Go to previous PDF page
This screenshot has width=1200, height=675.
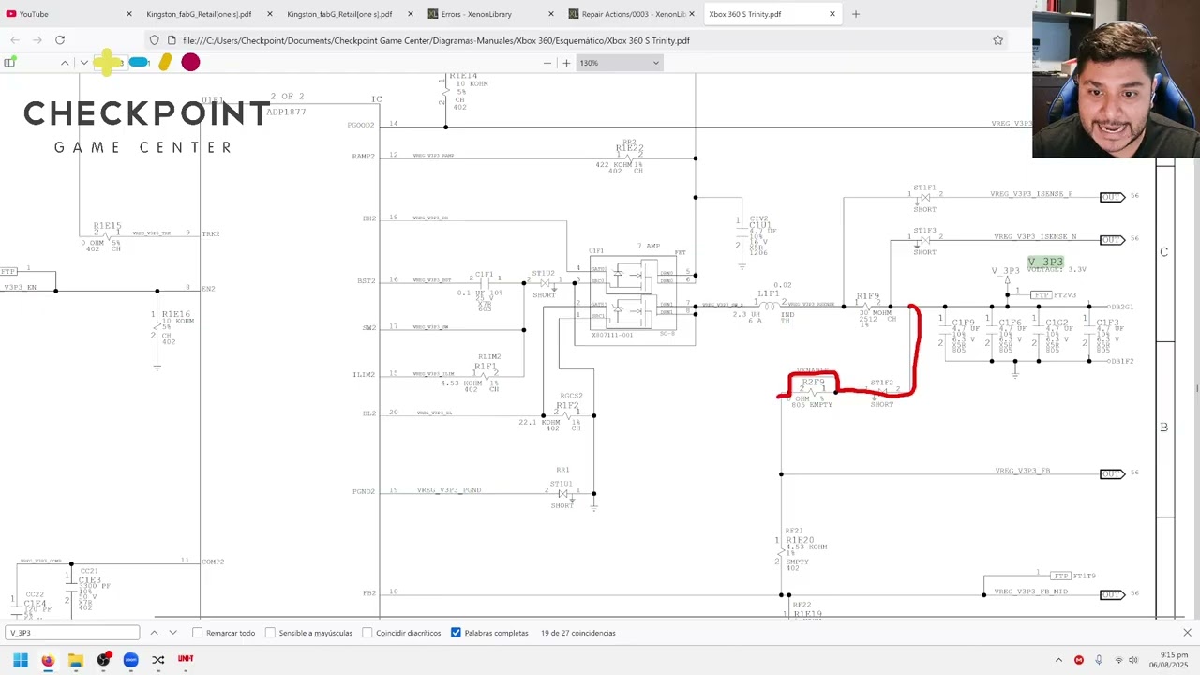point(65,63)
